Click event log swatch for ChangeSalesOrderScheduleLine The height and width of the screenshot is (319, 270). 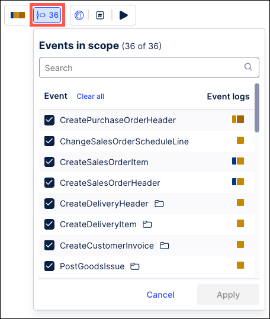tap(240, 140)
